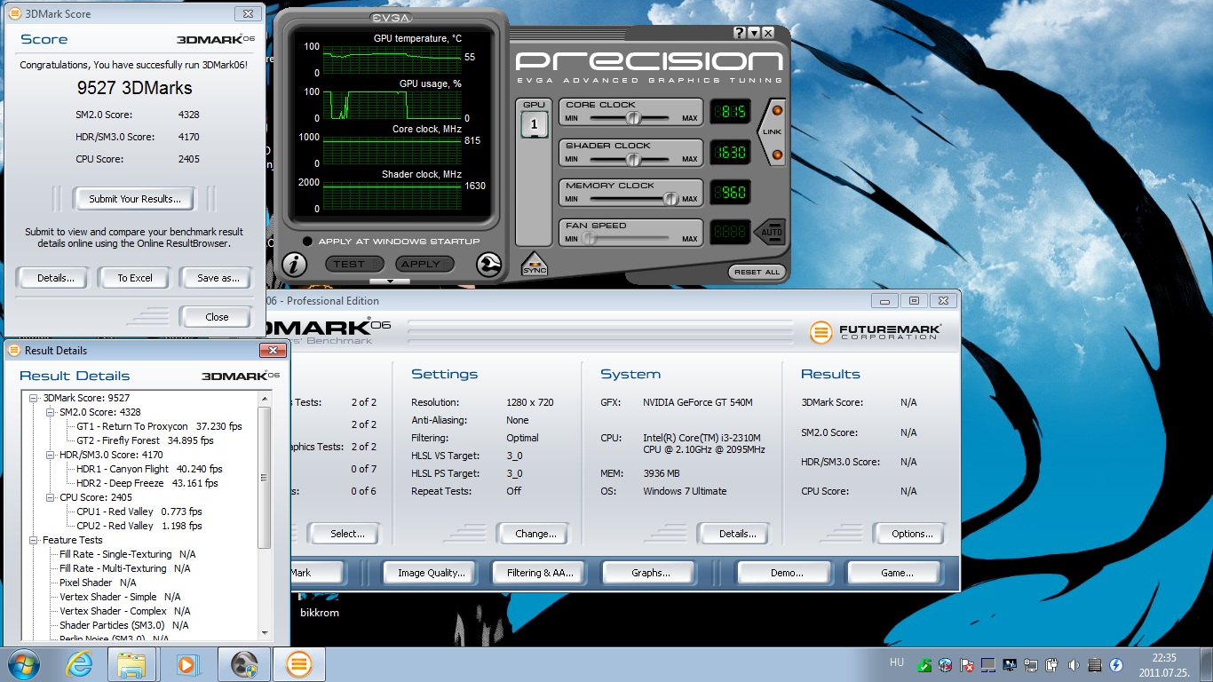Open the volume speaker tray icon

click(x=1073, y=664)
